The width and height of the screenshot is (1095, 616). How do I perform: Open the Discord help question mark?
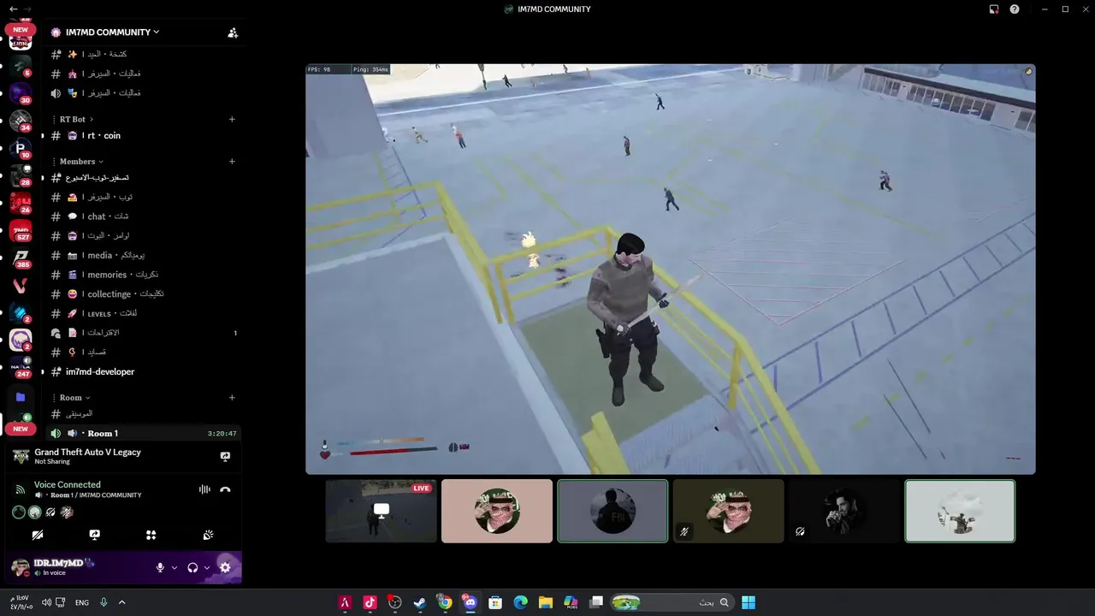pyautogui.click(x=1015, y=9)
